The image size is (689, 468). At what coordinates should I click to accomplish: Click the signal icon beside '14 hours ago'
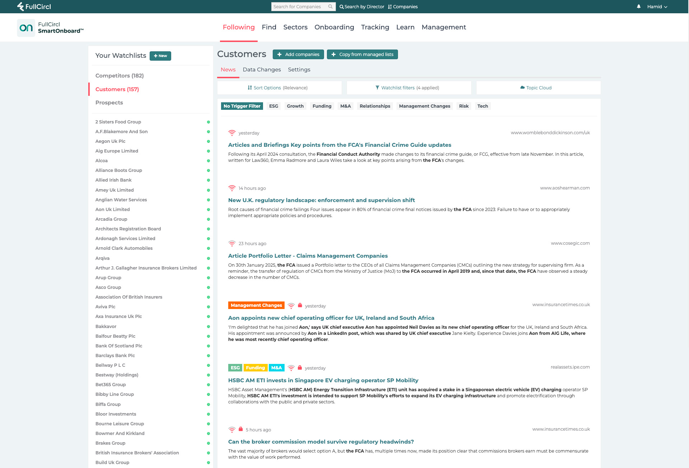232,188
